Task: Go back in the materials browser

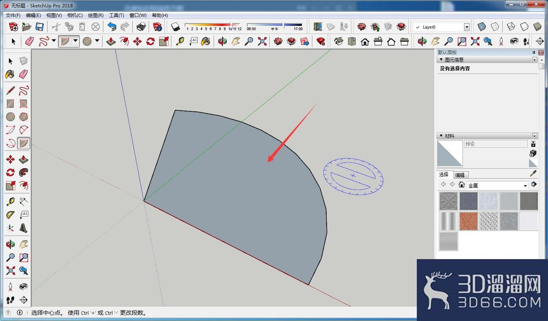Action: click(444, 184)
